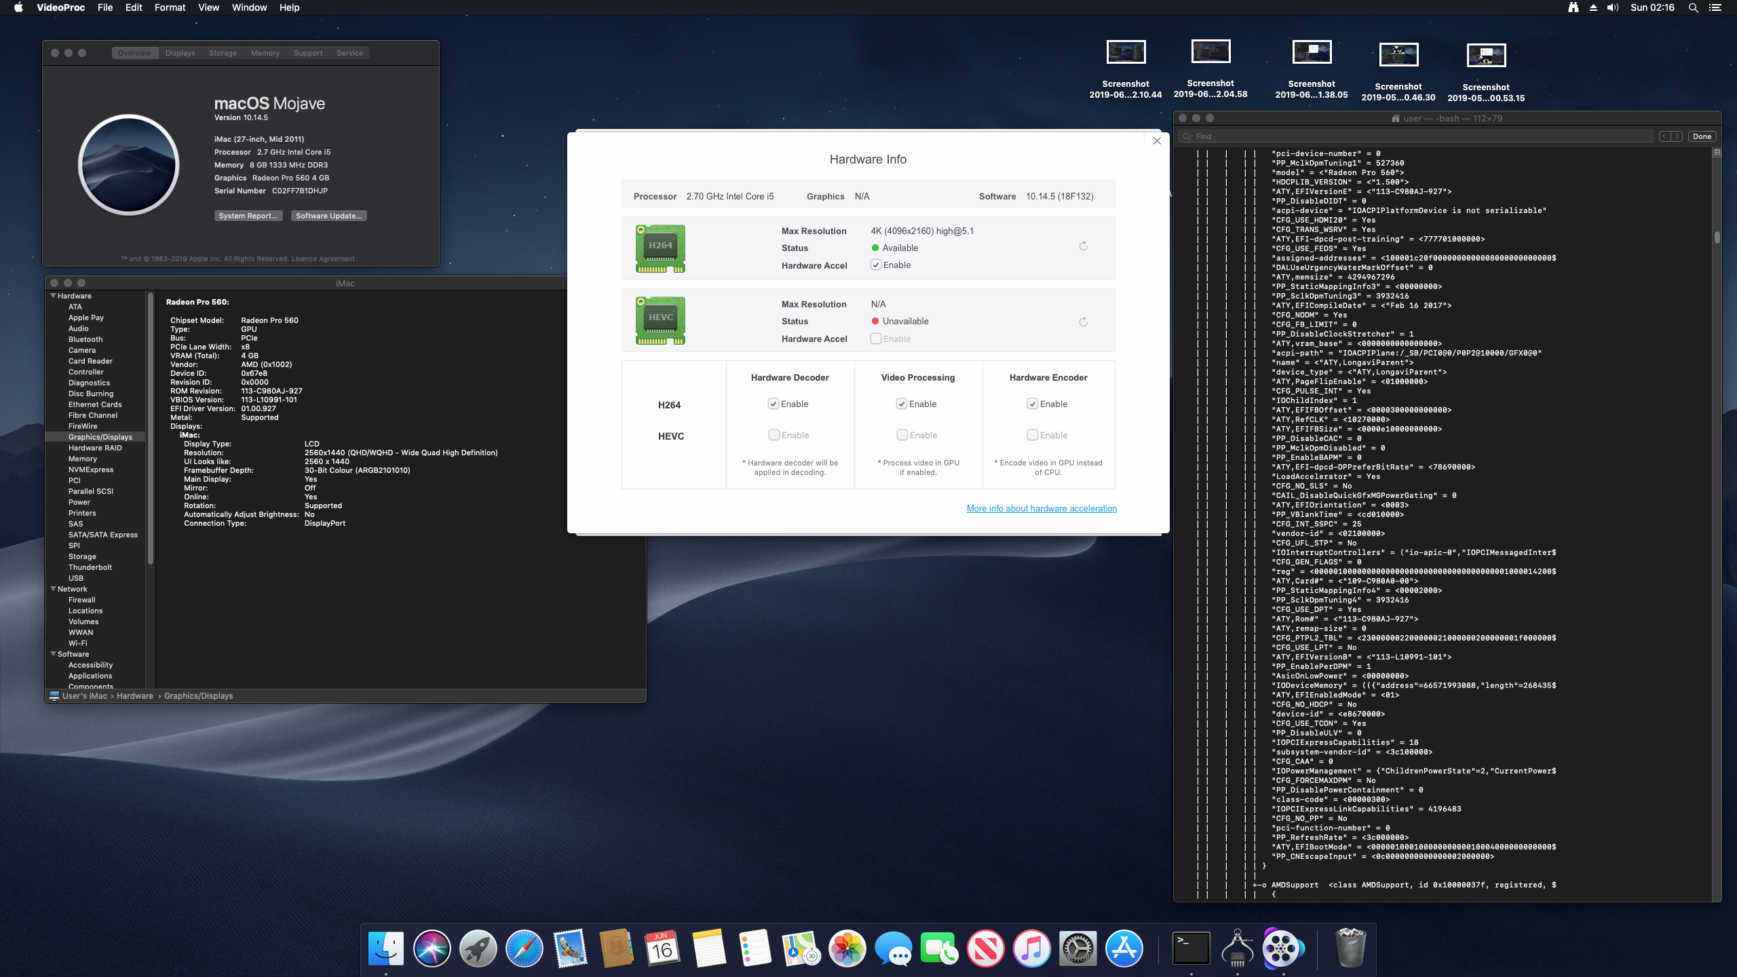
Task: Go to previous Terminal find match
Action: pyautogui.click(x=1664, y=136)
